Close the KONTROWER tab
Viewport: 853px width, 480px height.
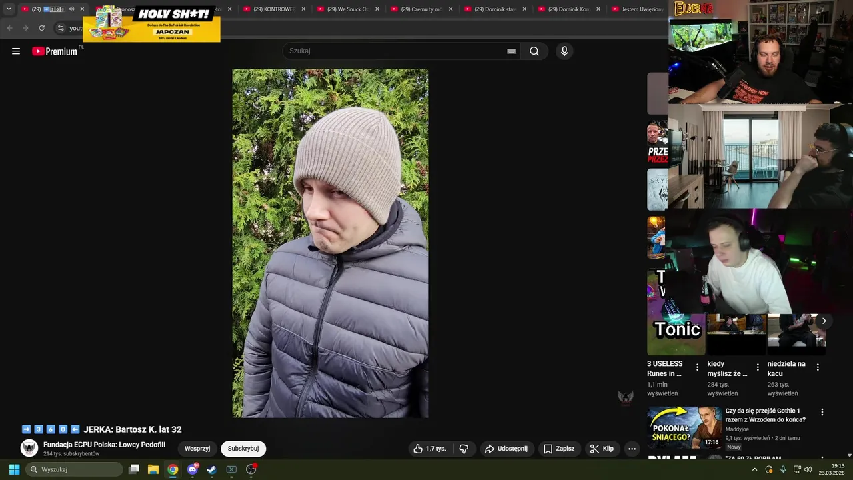click(x=303, y=9)
